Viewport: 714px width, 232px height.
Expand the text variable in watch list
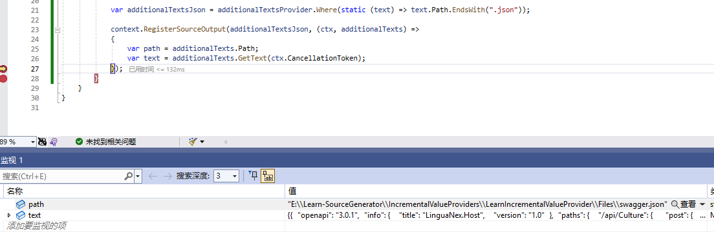pyautogui.click(x=8, y=215)
